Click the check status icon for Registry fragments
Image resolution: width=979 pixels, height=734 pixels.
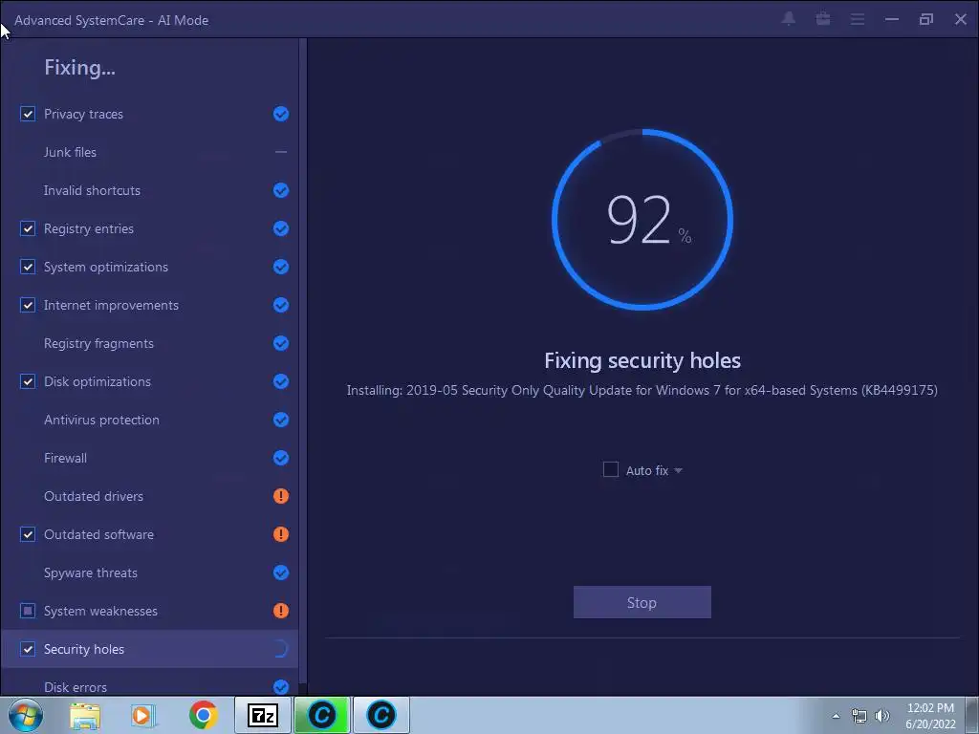coord(281,343)
